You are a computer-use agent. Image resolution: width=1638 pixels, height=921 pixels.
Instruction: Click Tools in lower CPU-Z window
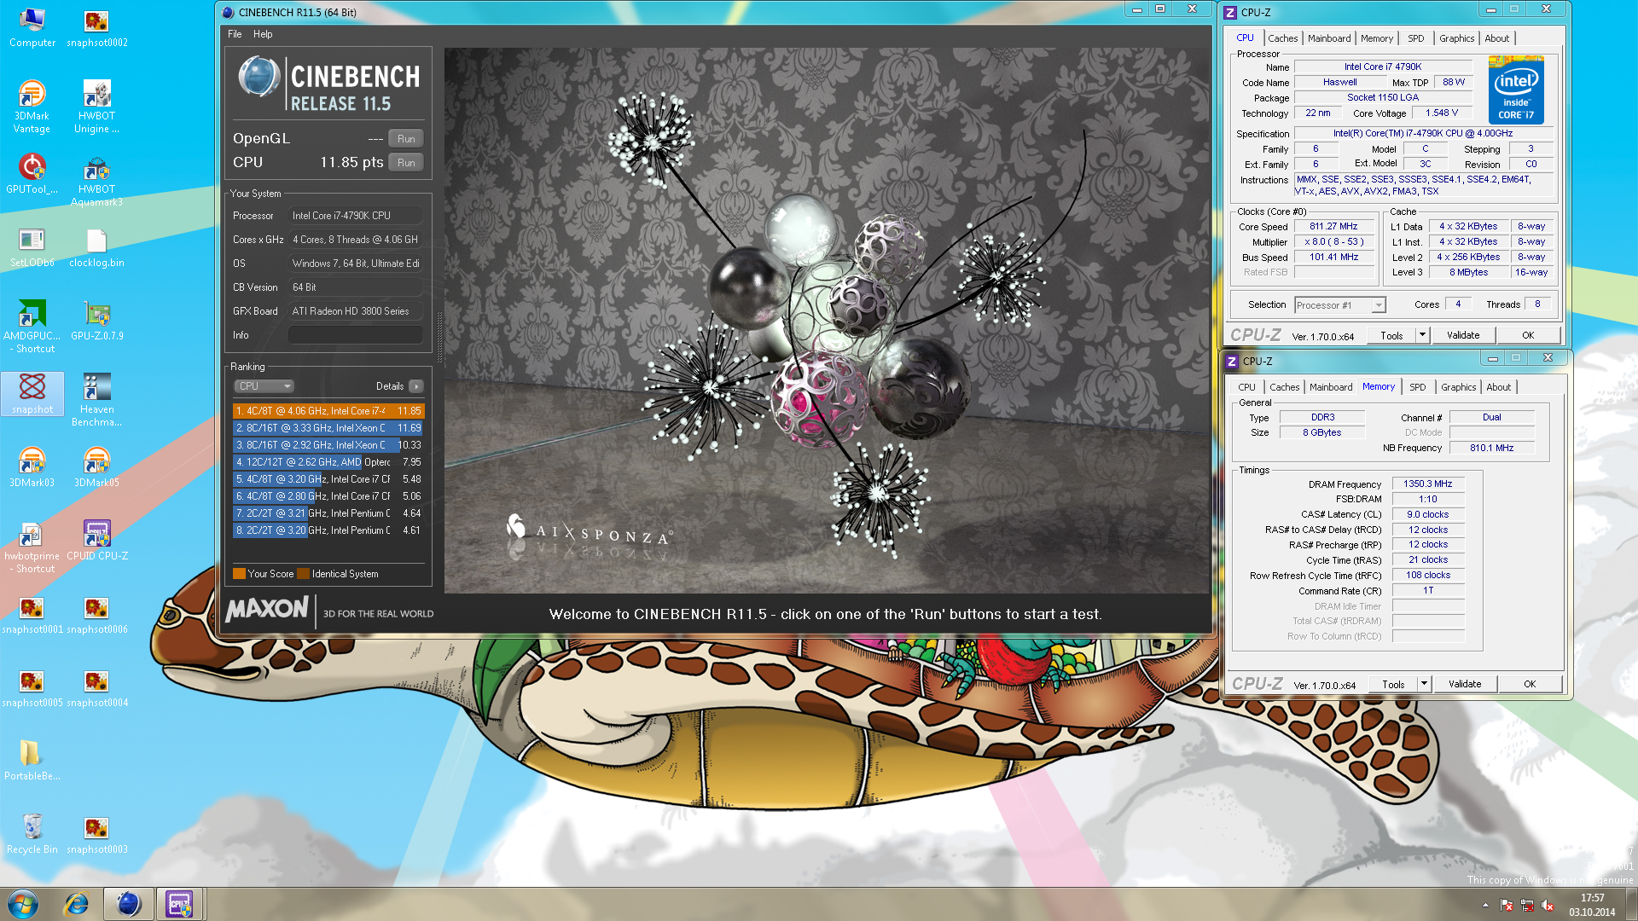tap(1393, 685)
